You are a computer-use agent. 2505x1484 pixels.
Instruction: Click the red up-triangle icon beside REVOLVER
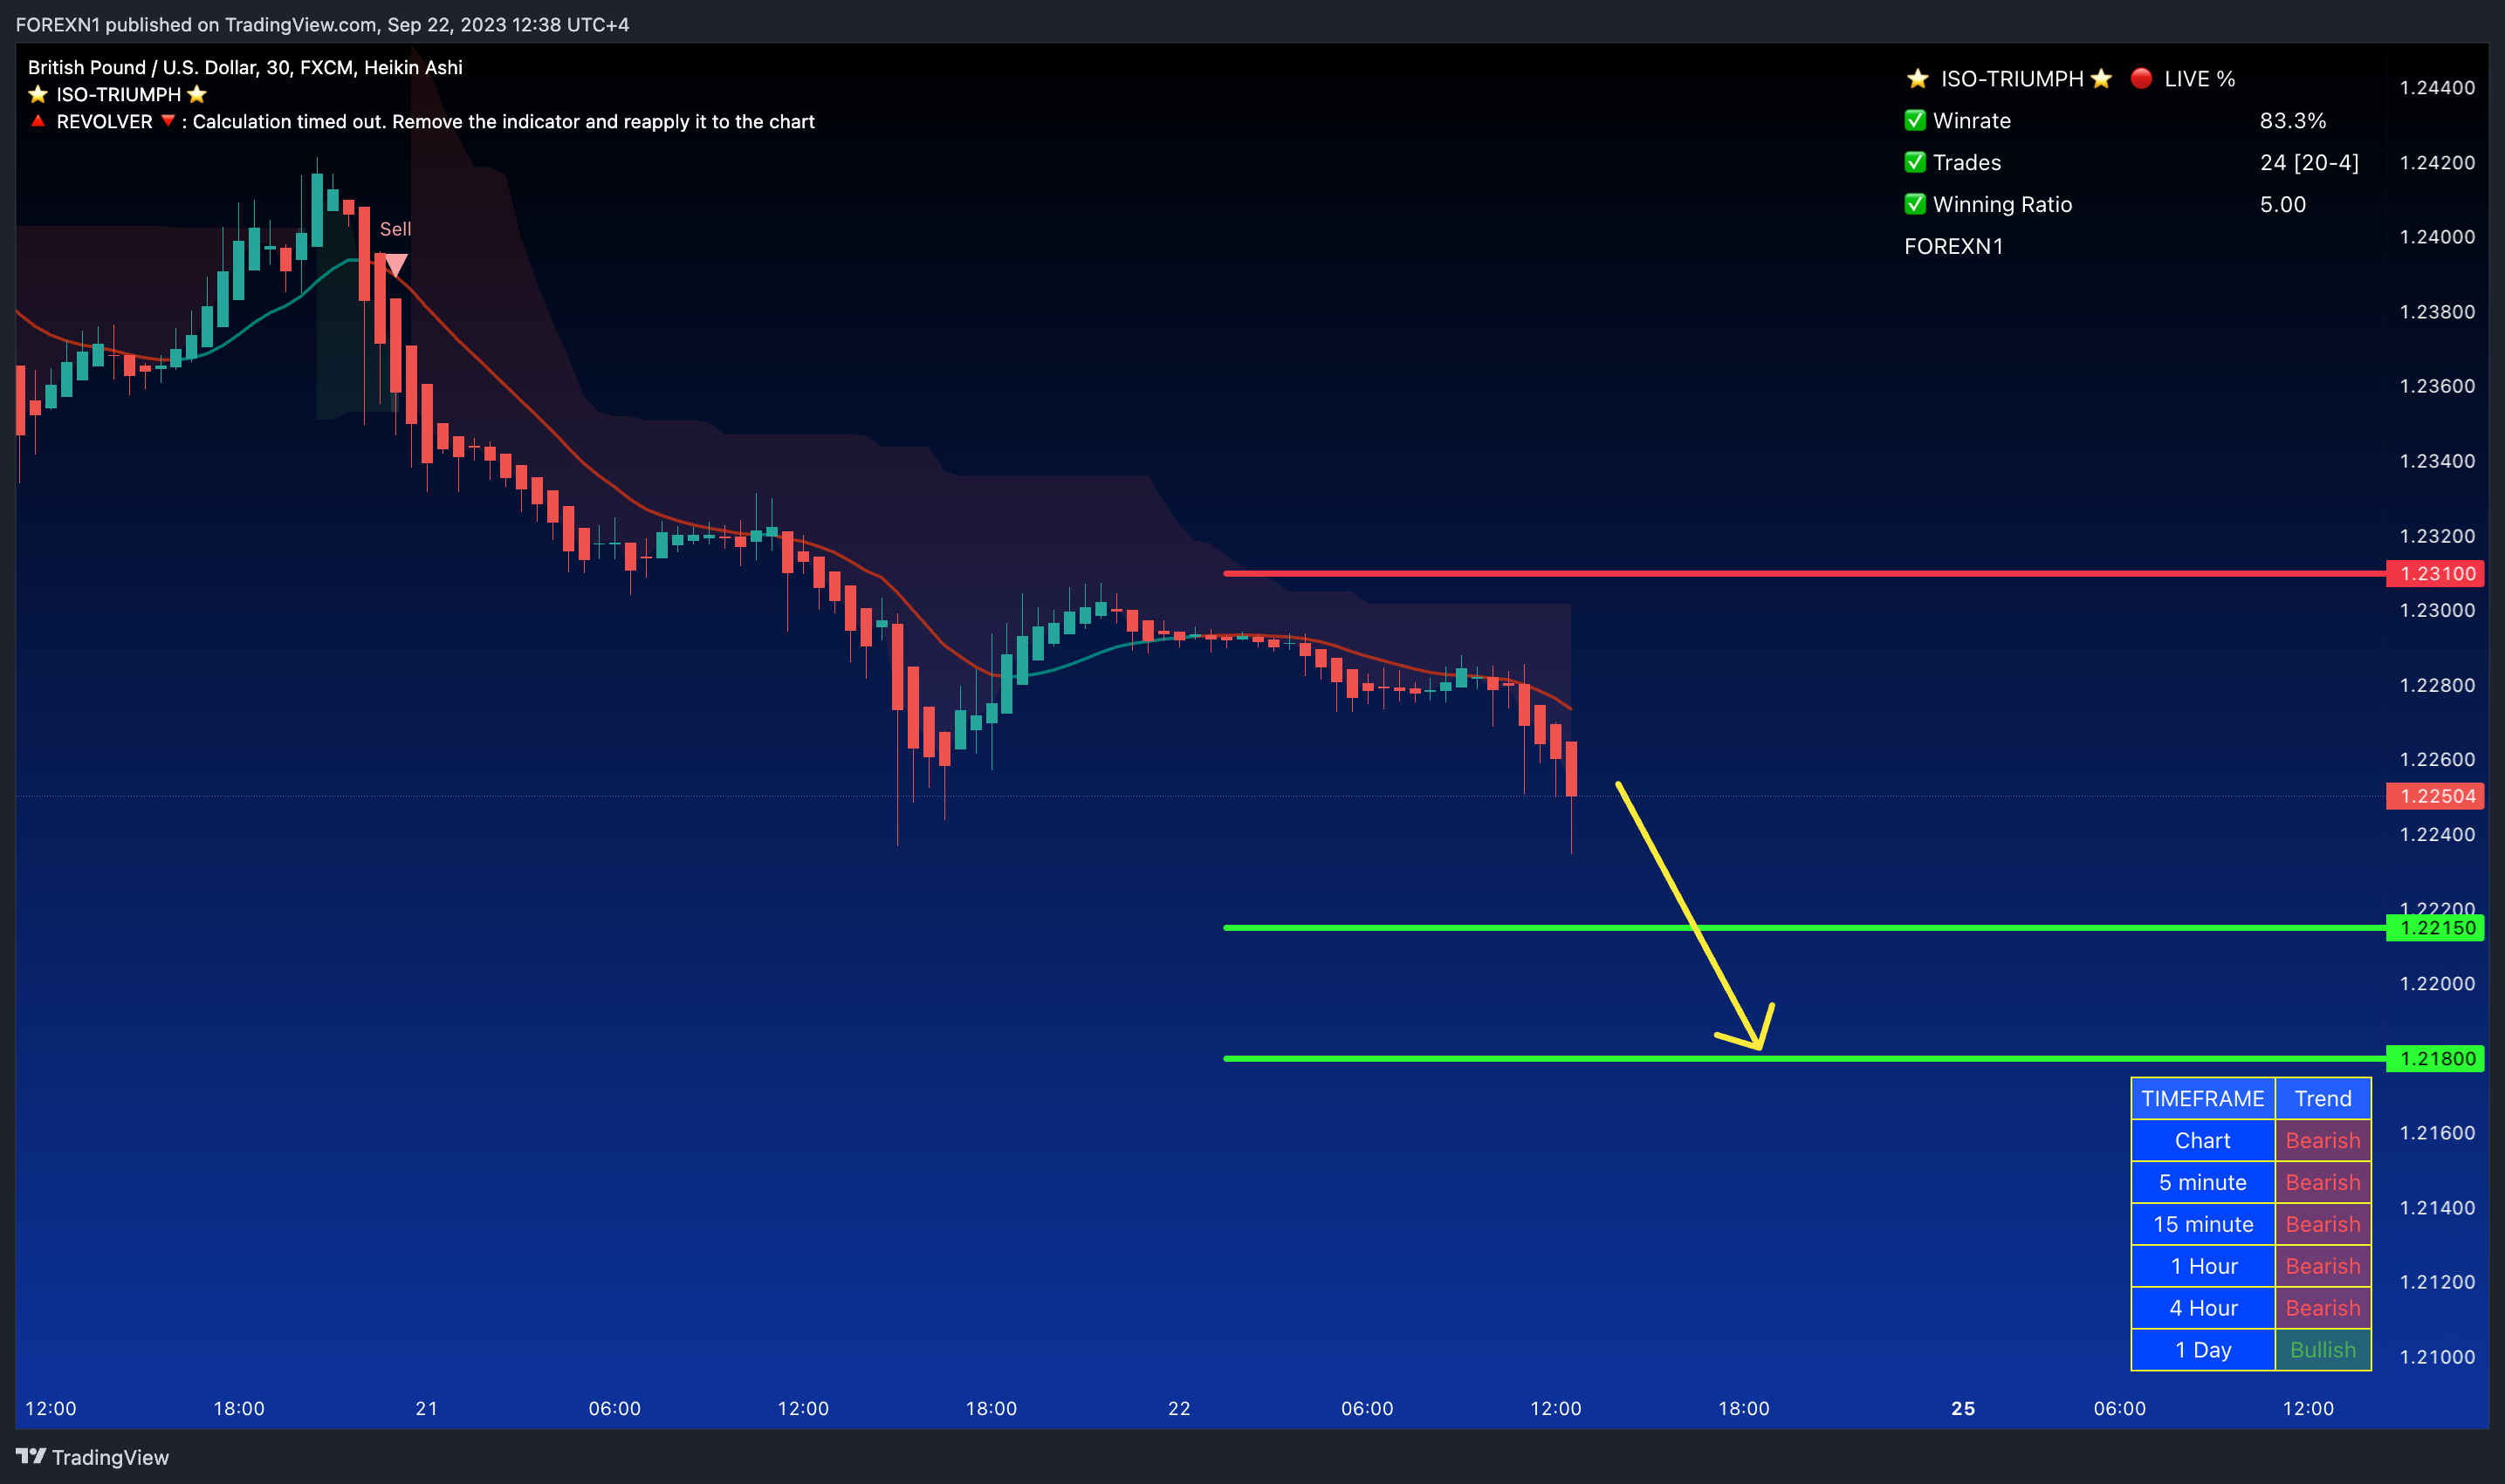38,121
